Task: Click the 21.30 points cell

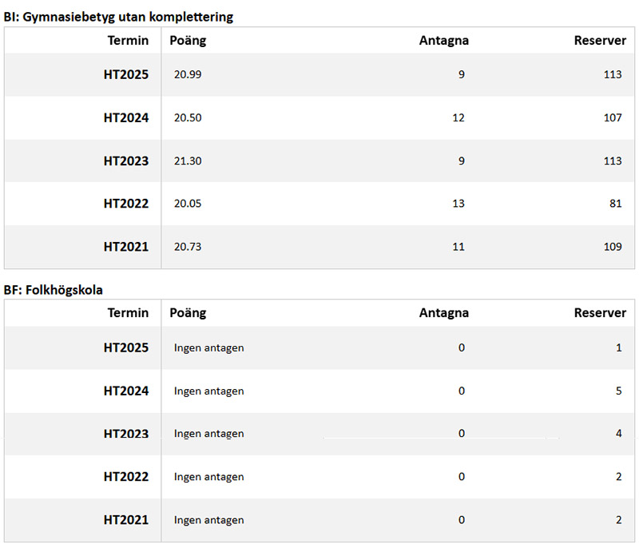Action: click(188, 161)
